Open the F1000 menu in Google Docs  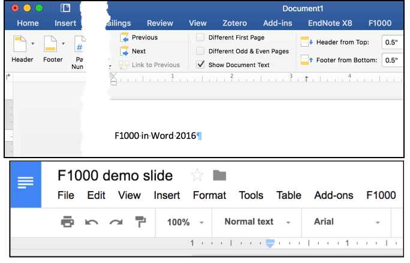coord(381,195)
